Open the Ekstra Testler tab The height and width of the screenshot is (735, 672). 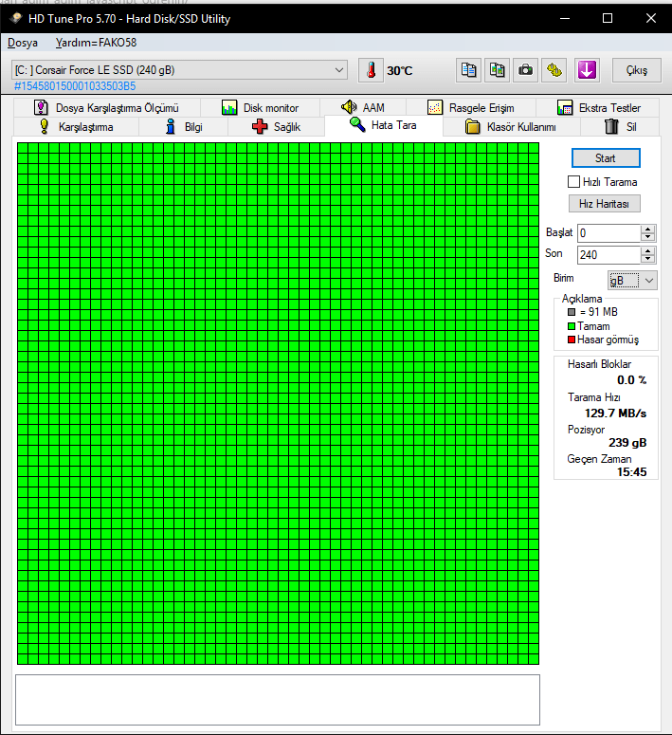pos(598,108)
